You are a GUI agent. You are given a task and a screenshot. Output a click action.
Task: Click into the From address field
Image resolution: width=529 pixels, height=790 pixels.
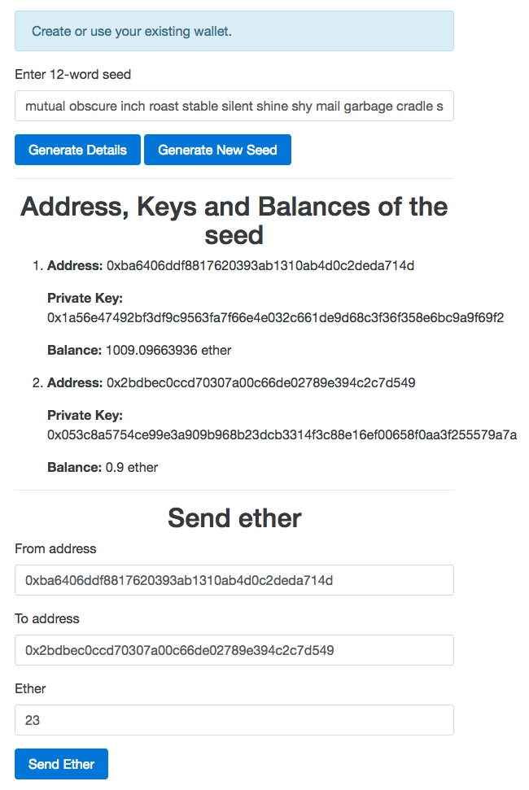click(x=234, y=580)
